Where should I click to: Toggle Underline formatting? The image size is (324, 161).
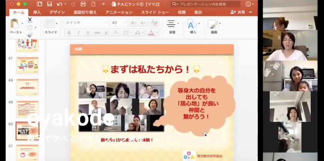[x=88, y=33]
